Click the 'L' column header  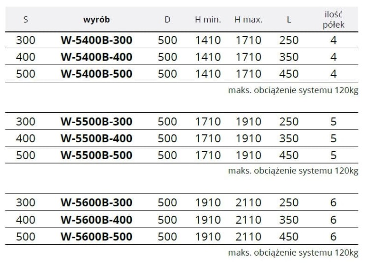click(289, 20)
